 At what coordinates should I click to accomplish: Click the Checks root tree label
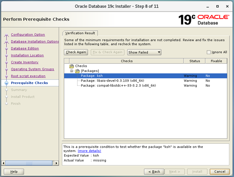point(81,66)
